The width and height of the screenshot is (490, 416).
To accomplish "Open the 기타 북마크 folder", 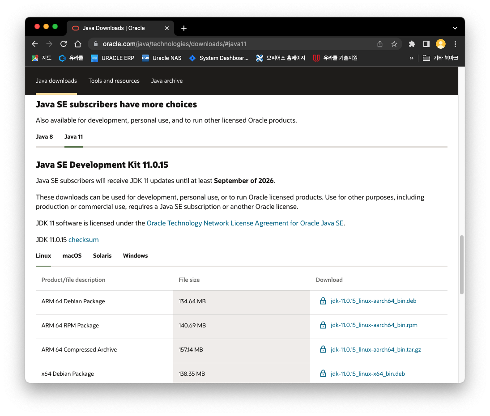I will pos(440,58).
